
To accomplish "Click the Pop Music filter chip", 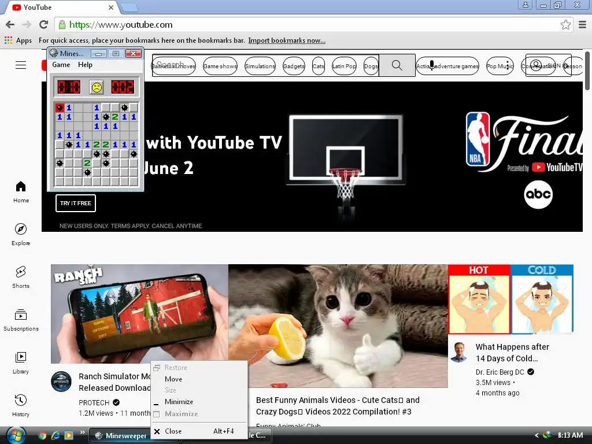I will point(500,66).
